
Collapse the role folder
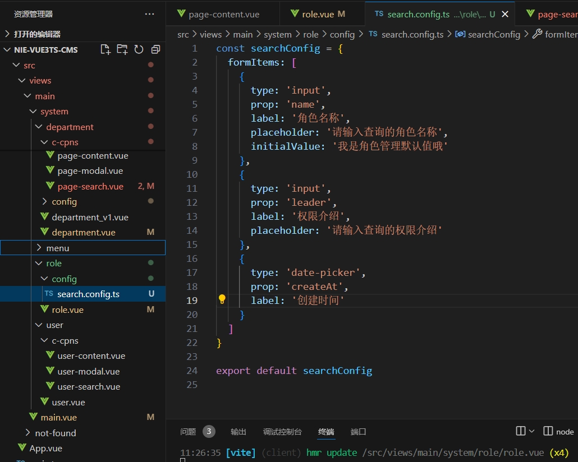[83, 263]
